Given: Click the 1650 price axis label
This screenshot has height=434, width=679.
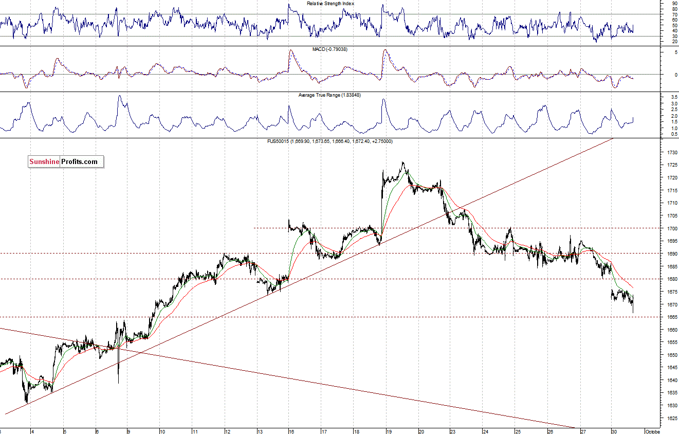Looking at the screenshot, I should pos(672,355).
